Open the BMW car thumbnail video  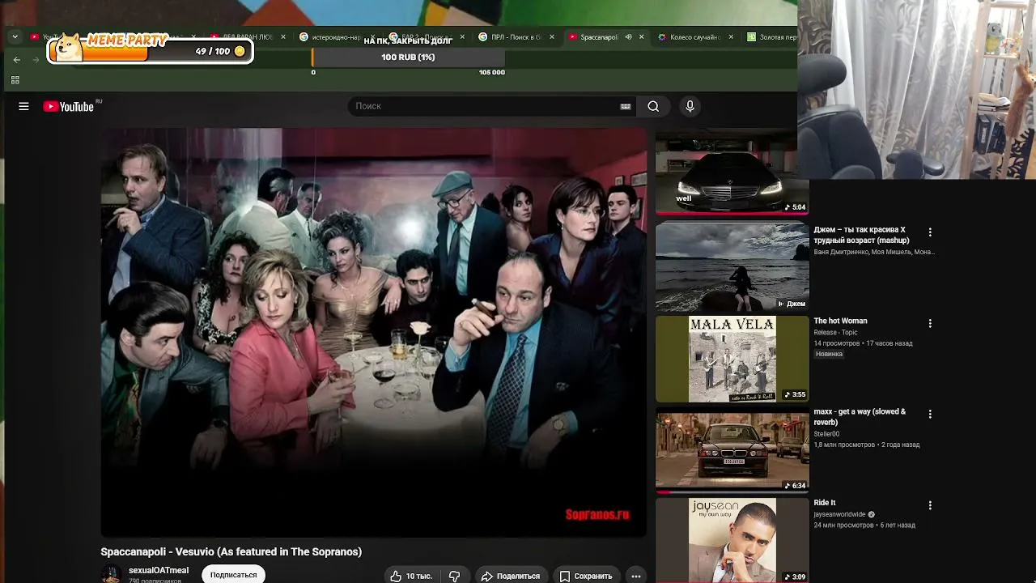[732, 450]
